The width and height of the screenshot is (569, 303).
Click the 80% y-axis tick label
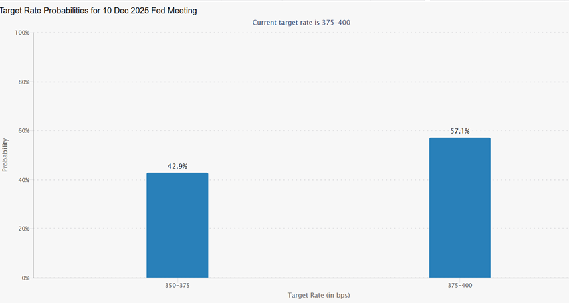(23, 82)
